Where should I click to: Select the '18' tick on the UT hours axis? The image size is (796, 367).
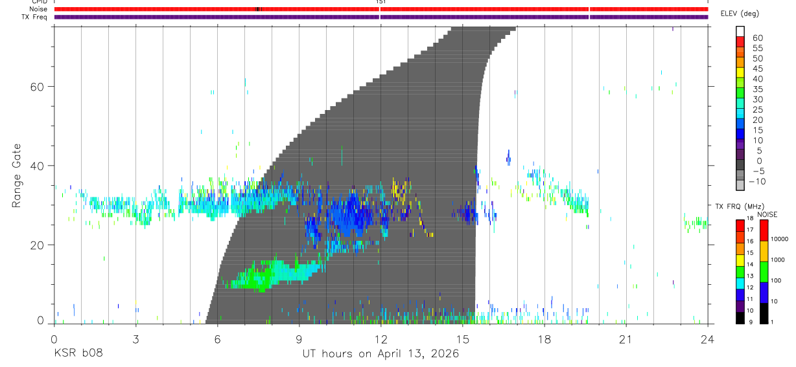click(544, 339)
